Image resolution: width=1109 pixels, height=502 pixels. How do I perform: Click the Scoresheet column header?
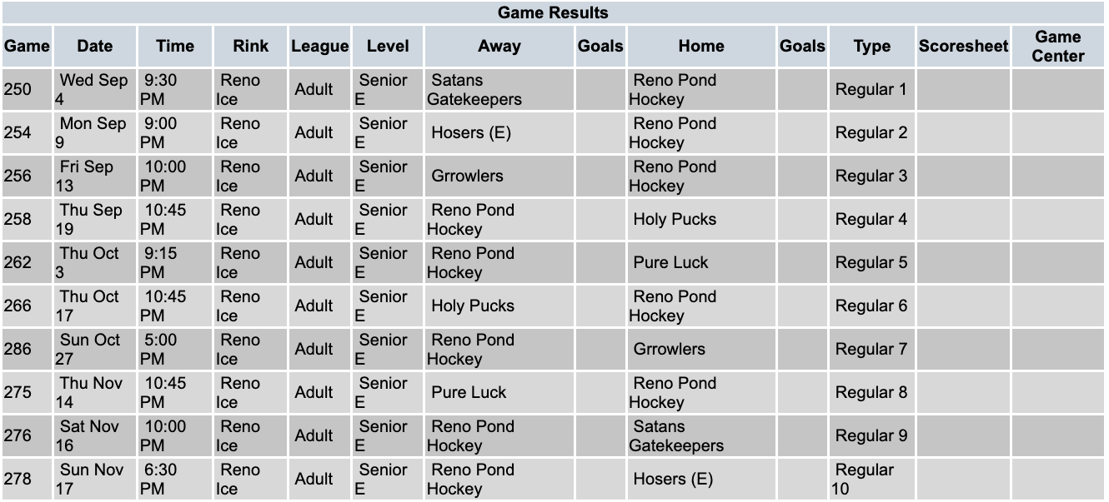[963, 47]
